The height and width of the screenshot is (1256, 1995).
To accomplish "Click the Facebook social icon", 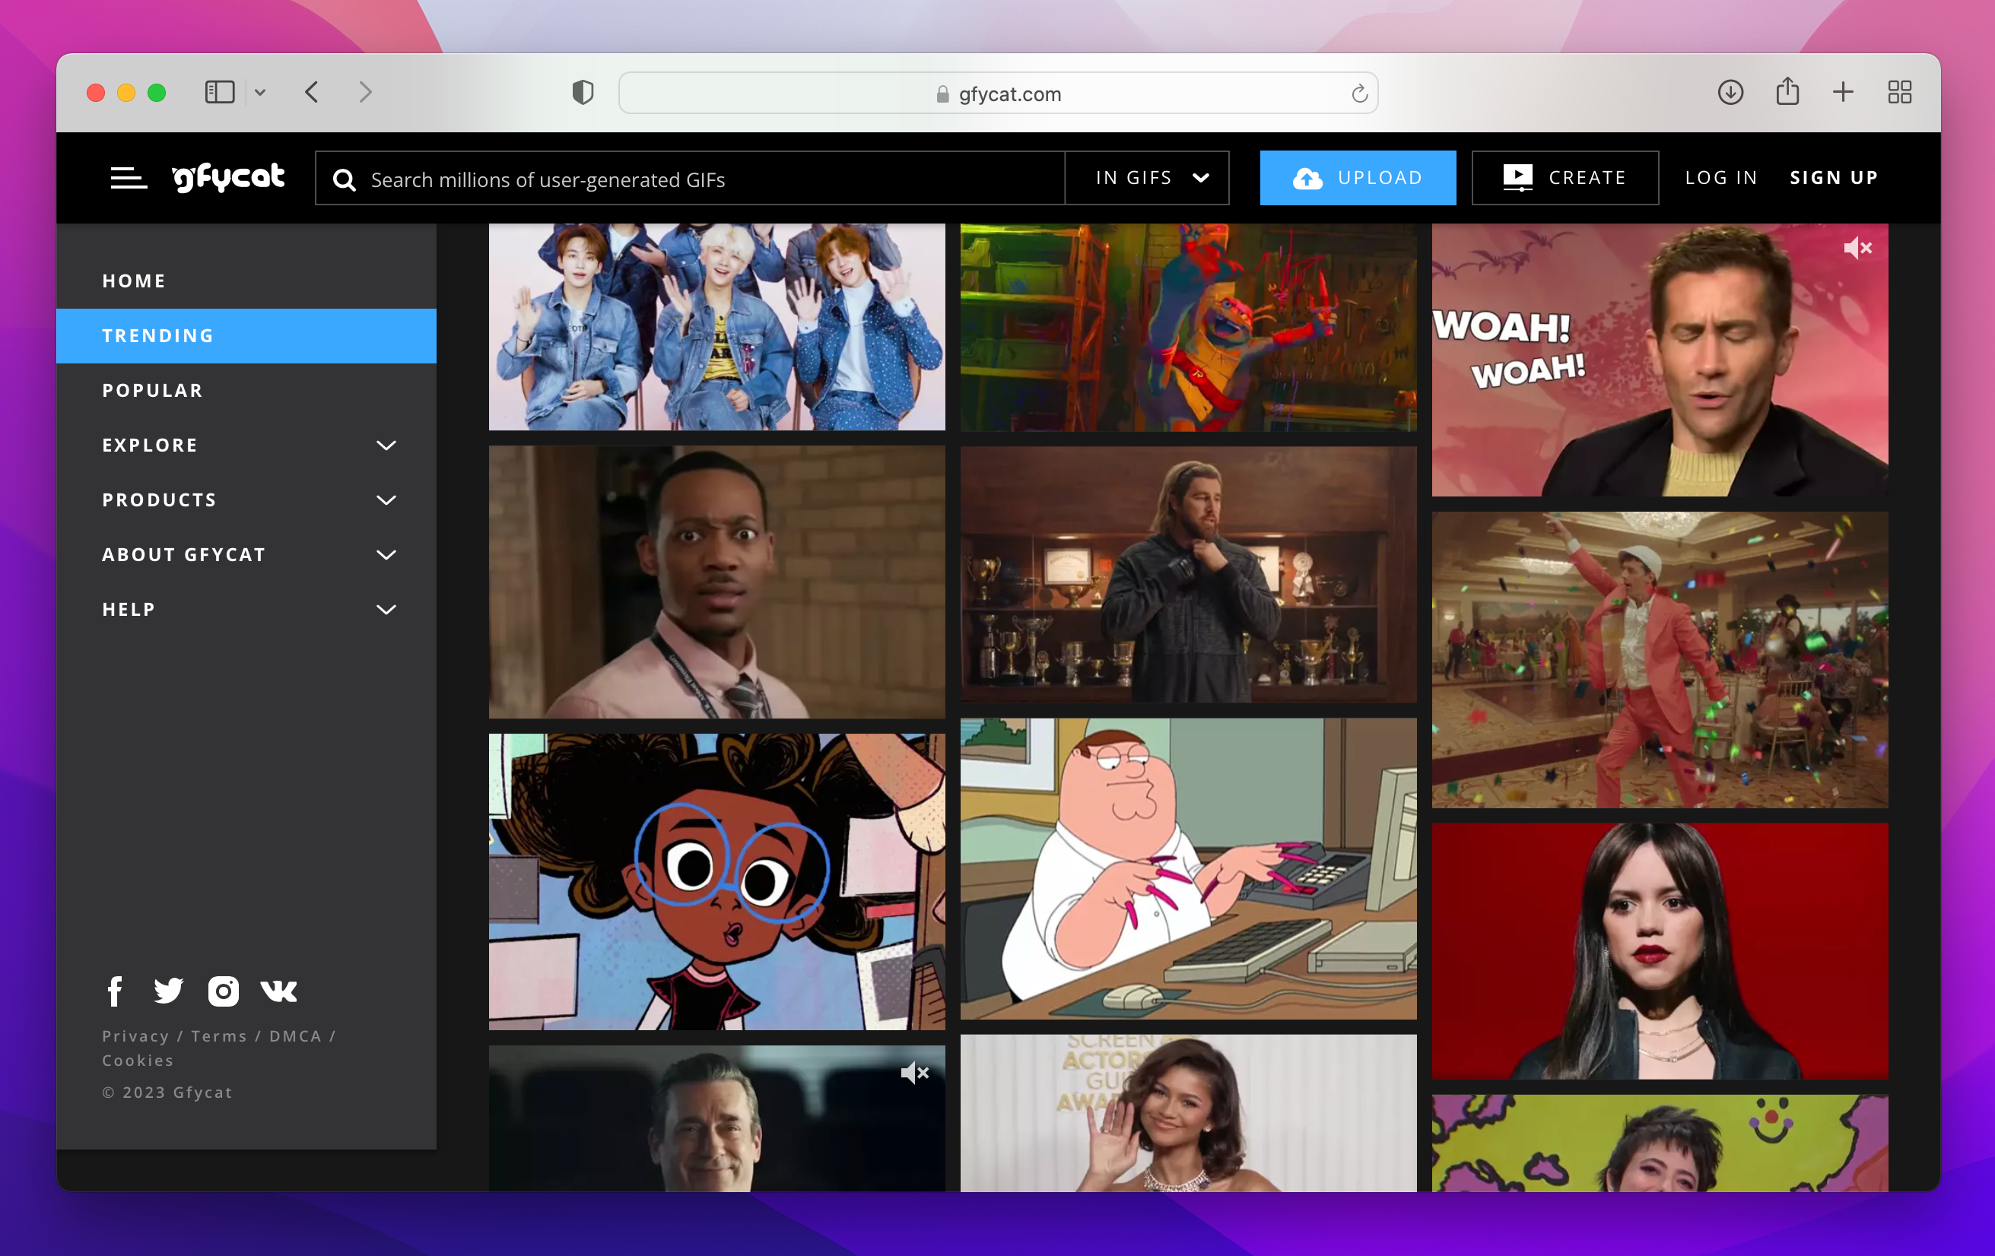I will pyautogui.click(x=116, y=991).
